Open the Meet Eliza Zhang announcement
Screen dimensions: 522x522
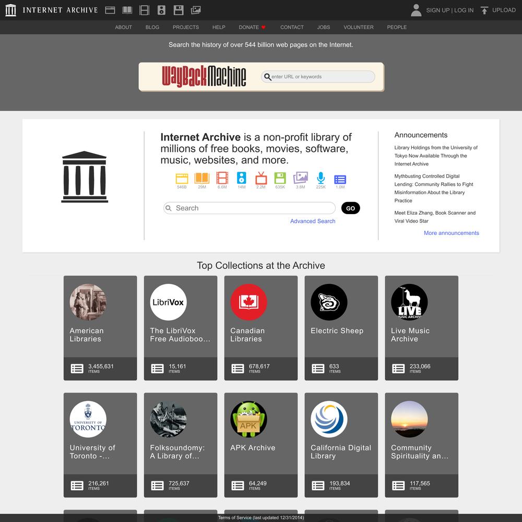(435, 217)
